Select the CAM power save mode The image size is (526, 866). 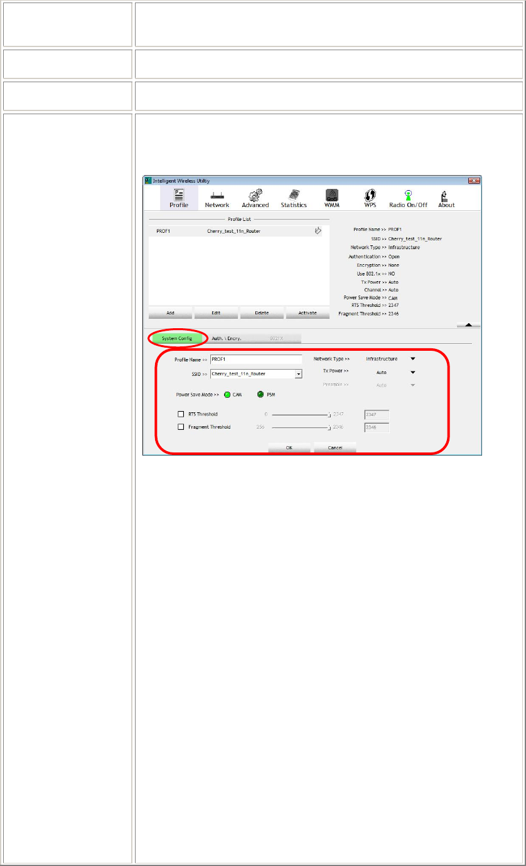point(227,395)
